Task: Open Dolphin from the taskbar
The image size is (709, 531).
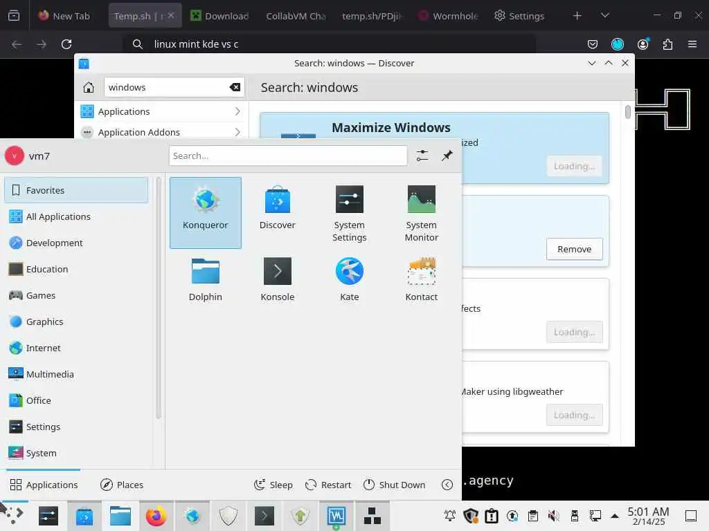Action: [x=120, y=516]
